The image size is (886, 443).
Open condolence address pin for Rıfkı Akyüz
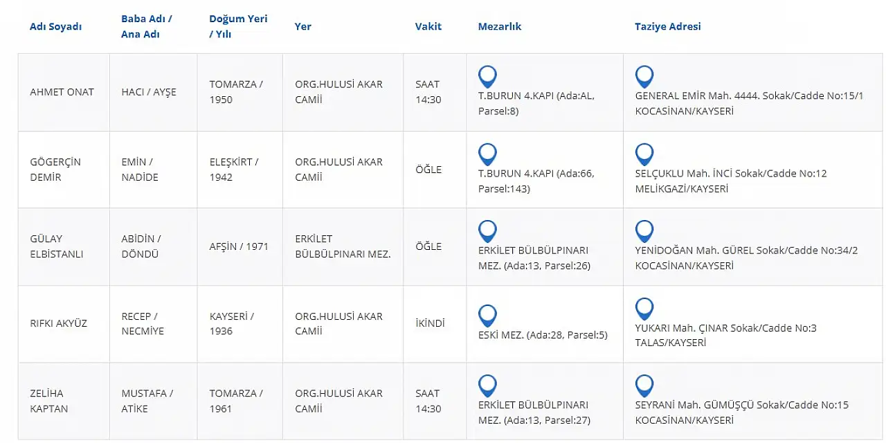coord(644,308)
